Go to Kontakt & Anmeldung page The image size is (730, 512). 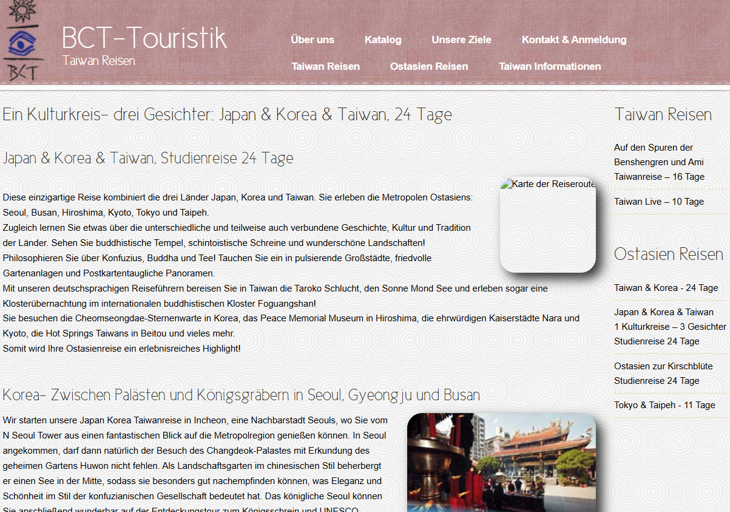coord(573,39)
